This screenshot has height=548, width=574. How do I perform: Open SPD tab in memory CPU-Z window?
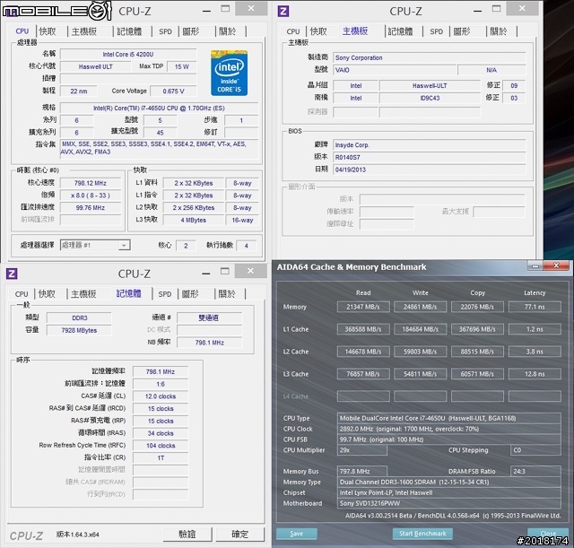click(x=165, y=294)
